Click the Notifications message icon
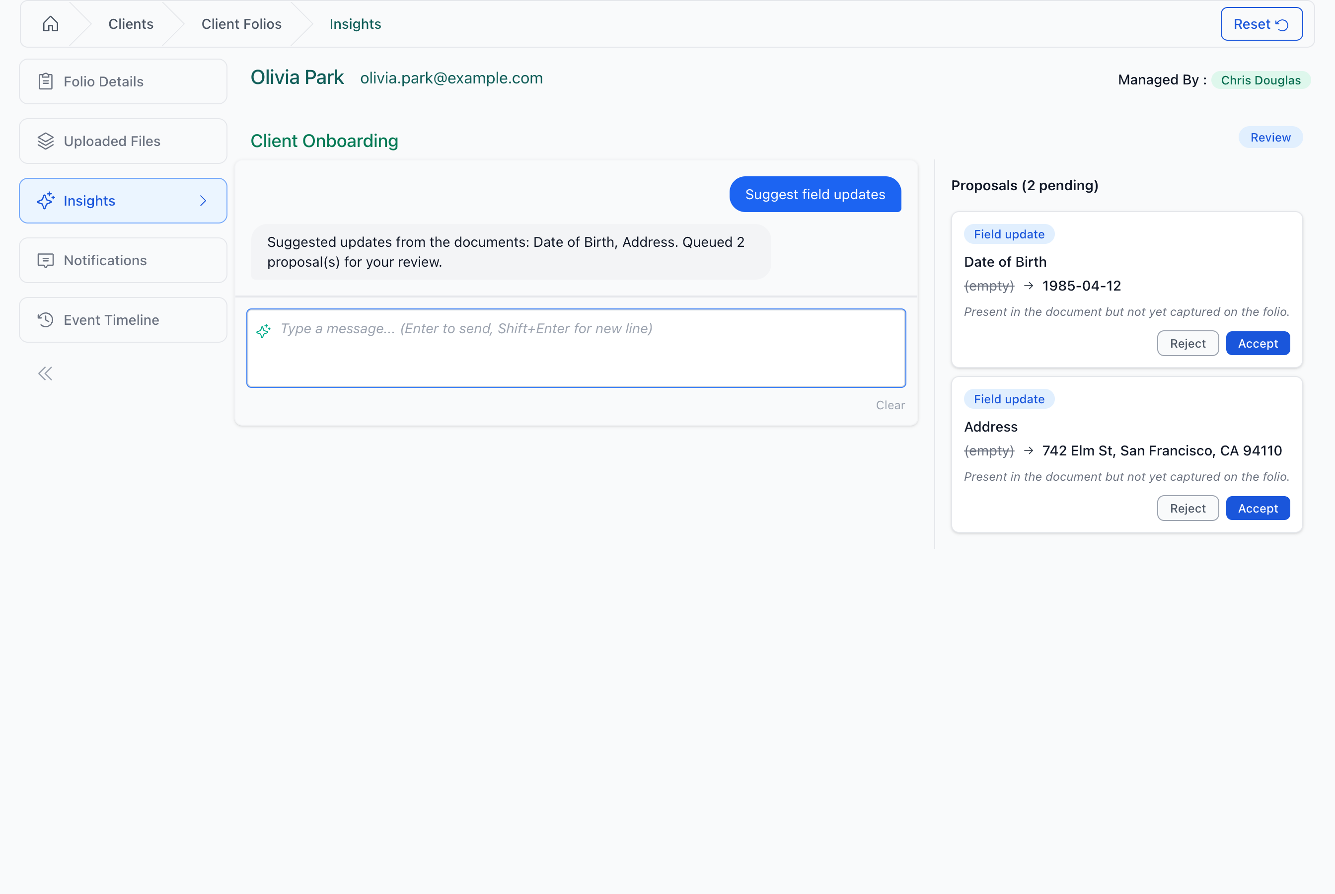This screenshot has height=894, width=1335. coord(46,261)
